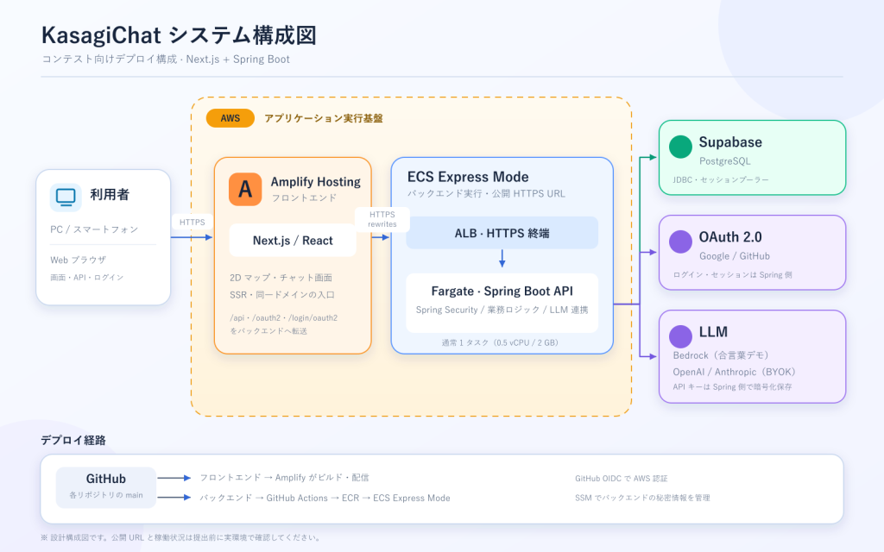
Task: Click "JDBC・セッションプーラー" caption
Action: pyautogui.click(x=721, y=179)
